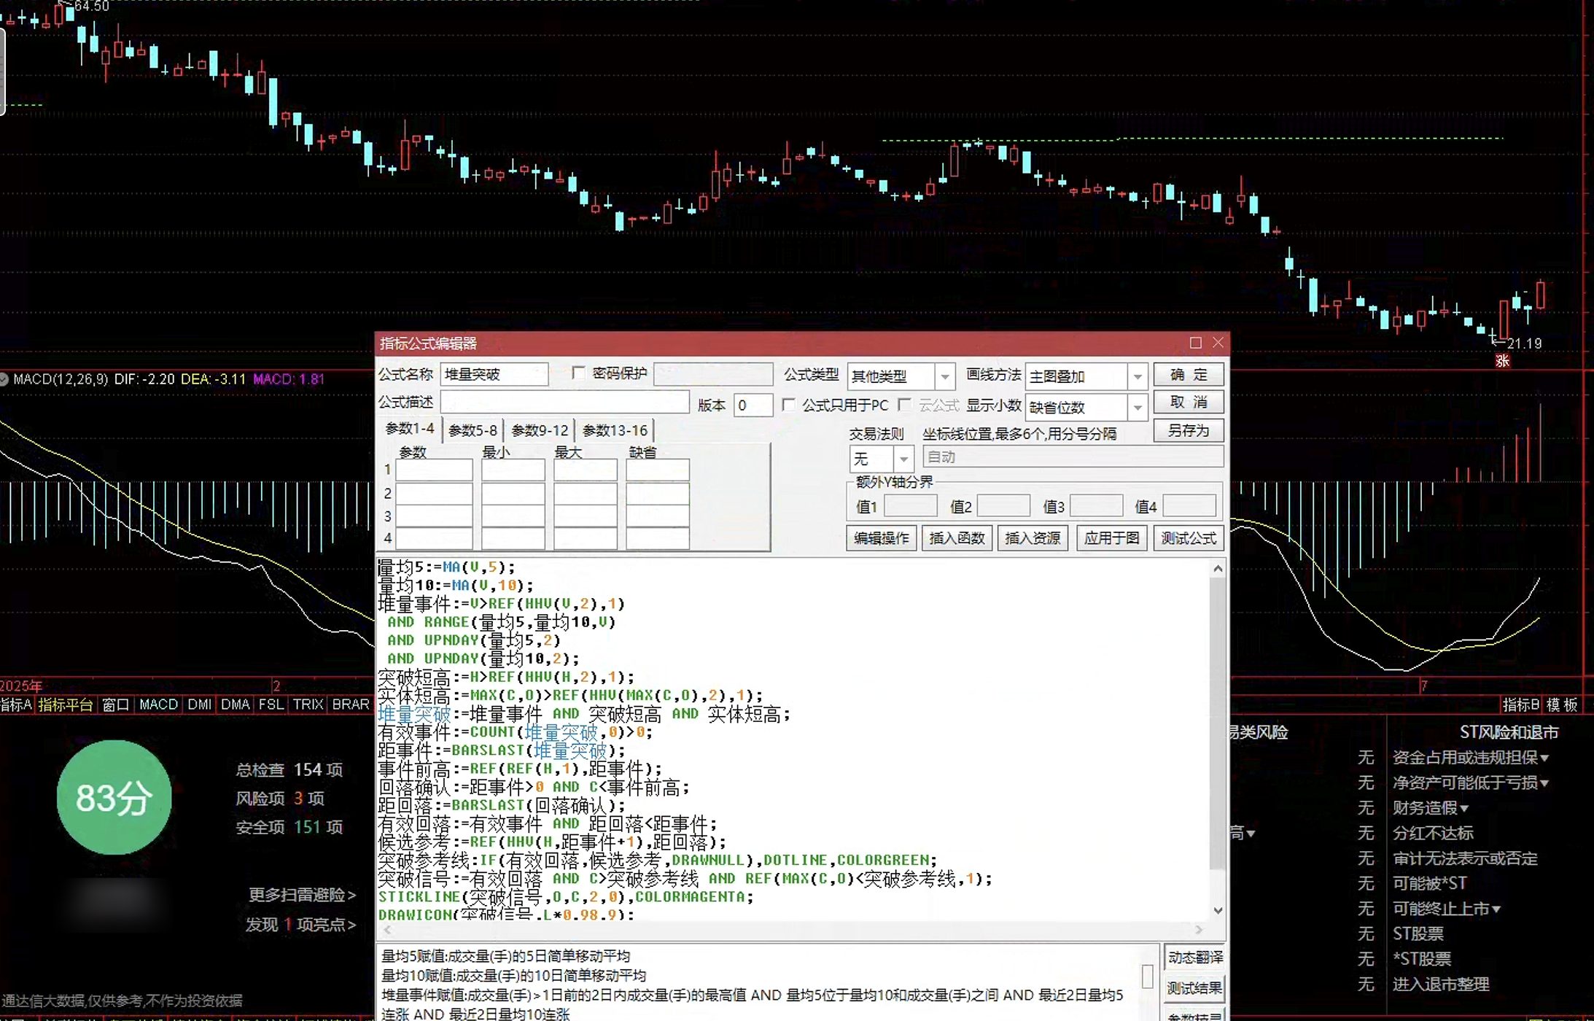Select the 模板 tab at right
This screenshot has height=1021, width=1594.
coord(1562,704)
